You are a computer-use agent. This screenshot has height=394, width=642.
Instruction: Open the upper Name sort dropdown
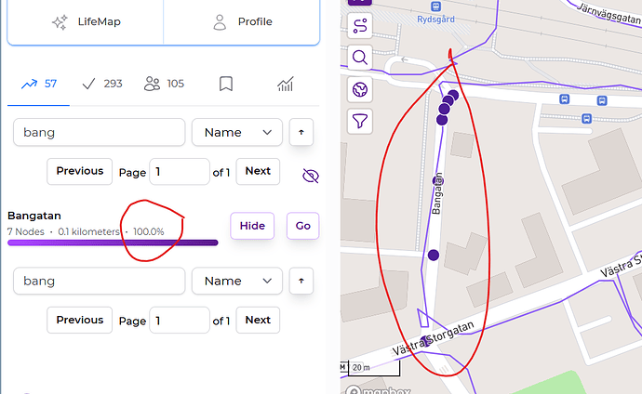point(237,132)
